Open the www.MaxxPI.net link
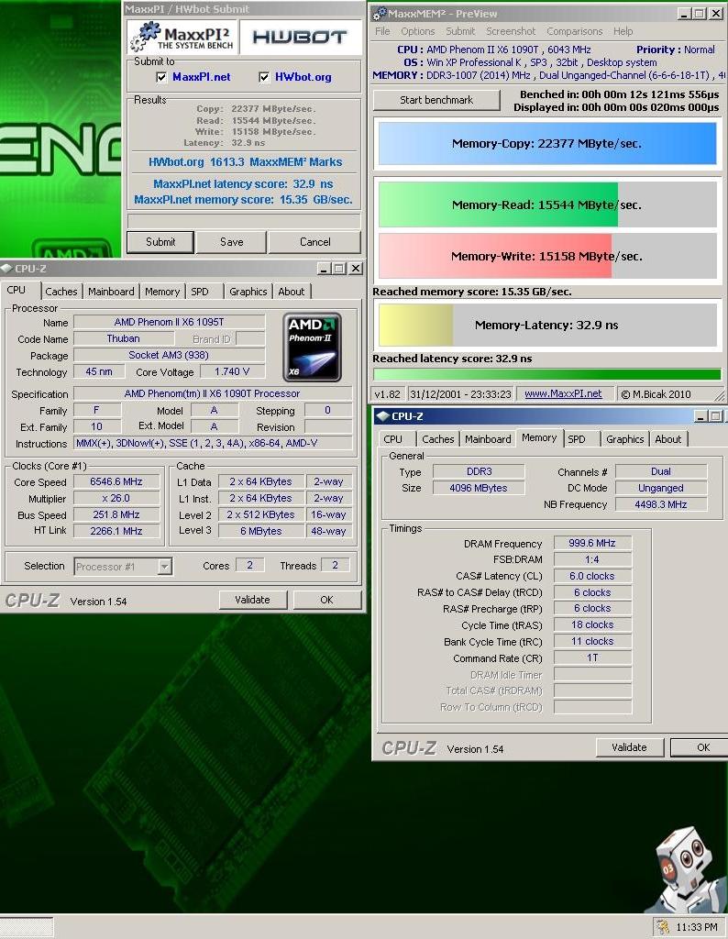This screenshot has height=939, width=728. point(563,393)
